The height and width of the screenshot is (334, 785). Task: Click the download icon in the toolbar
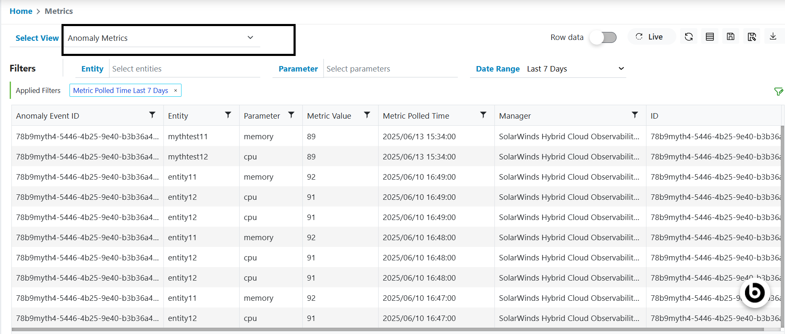773,37
